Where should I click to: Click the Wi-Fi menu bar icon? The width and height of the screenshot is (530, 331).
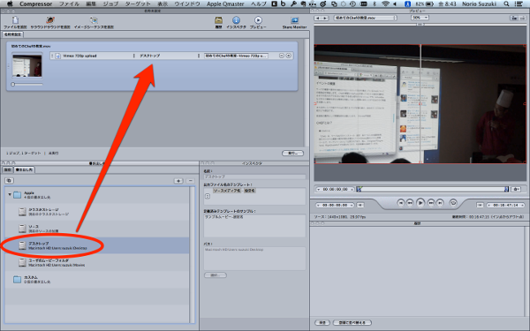tap(385, 4)
